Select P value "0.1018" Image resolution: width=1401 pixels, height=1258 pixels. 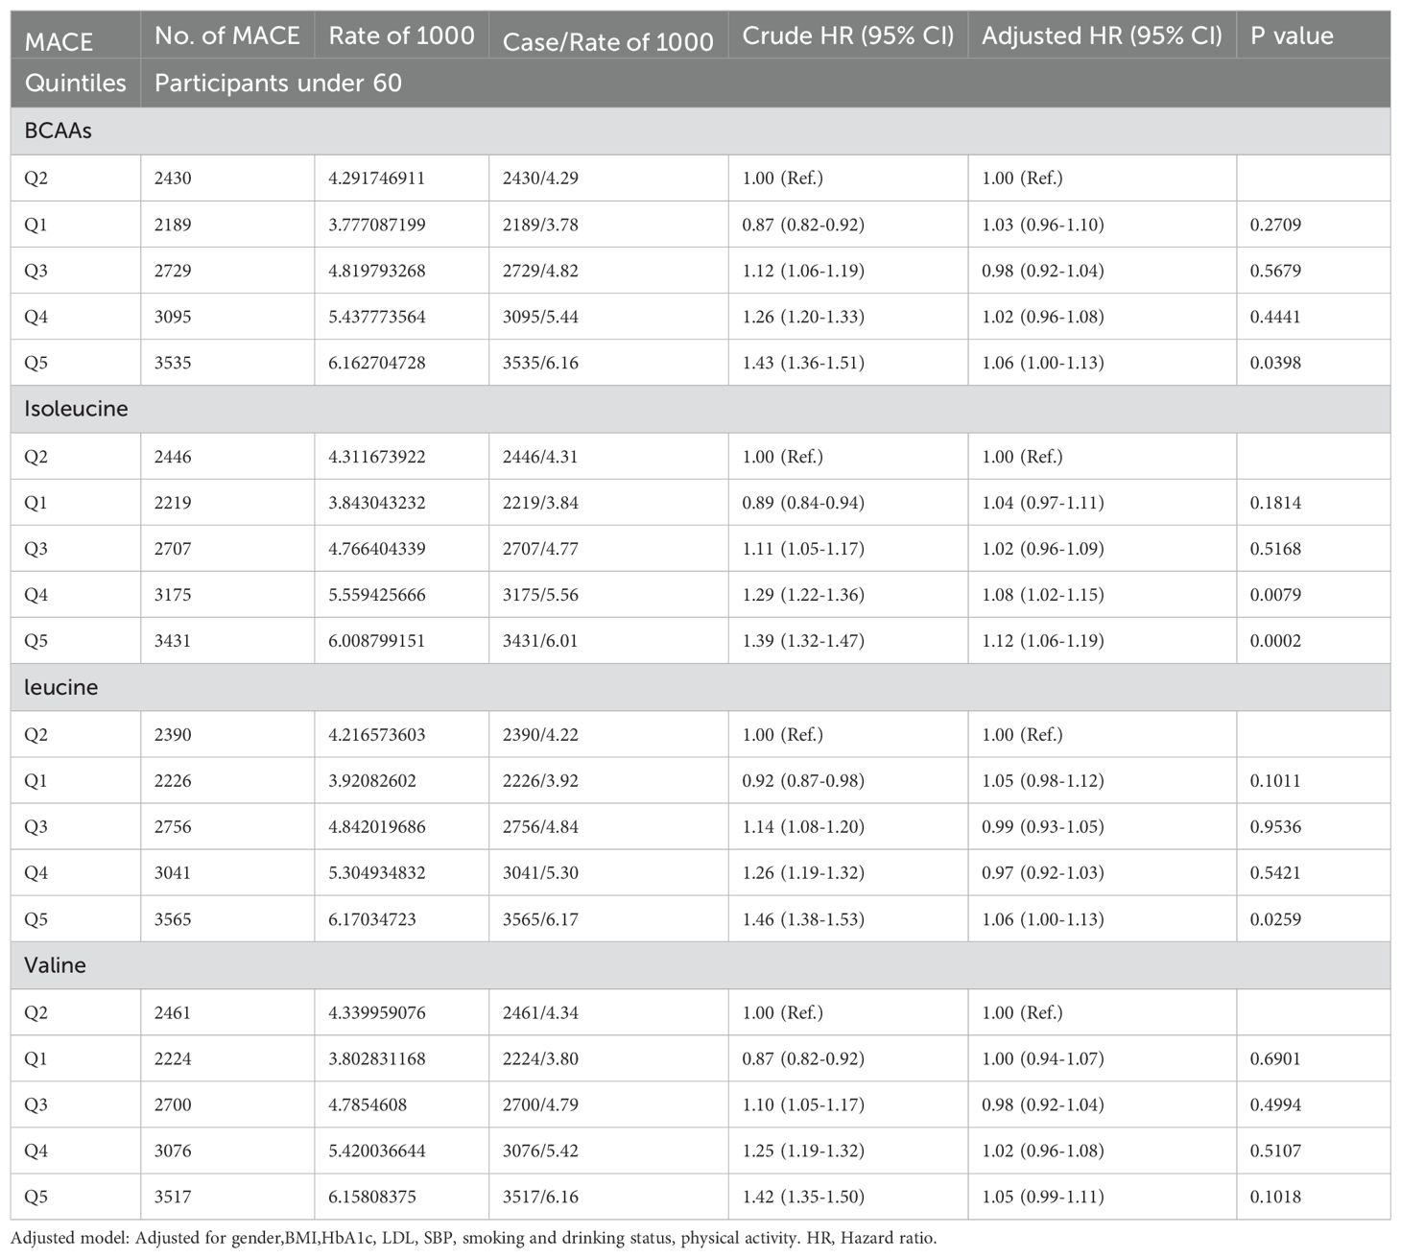click(x=1275, y=1198)
